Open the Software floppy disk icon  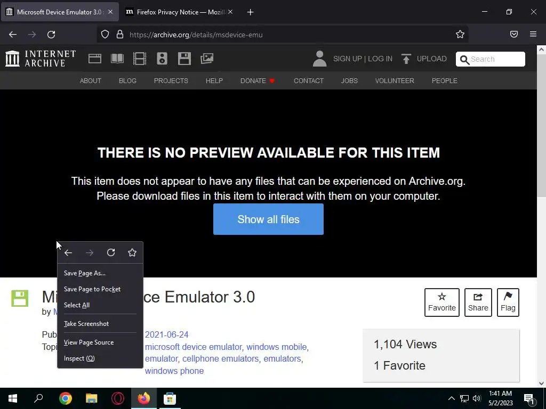184,59
